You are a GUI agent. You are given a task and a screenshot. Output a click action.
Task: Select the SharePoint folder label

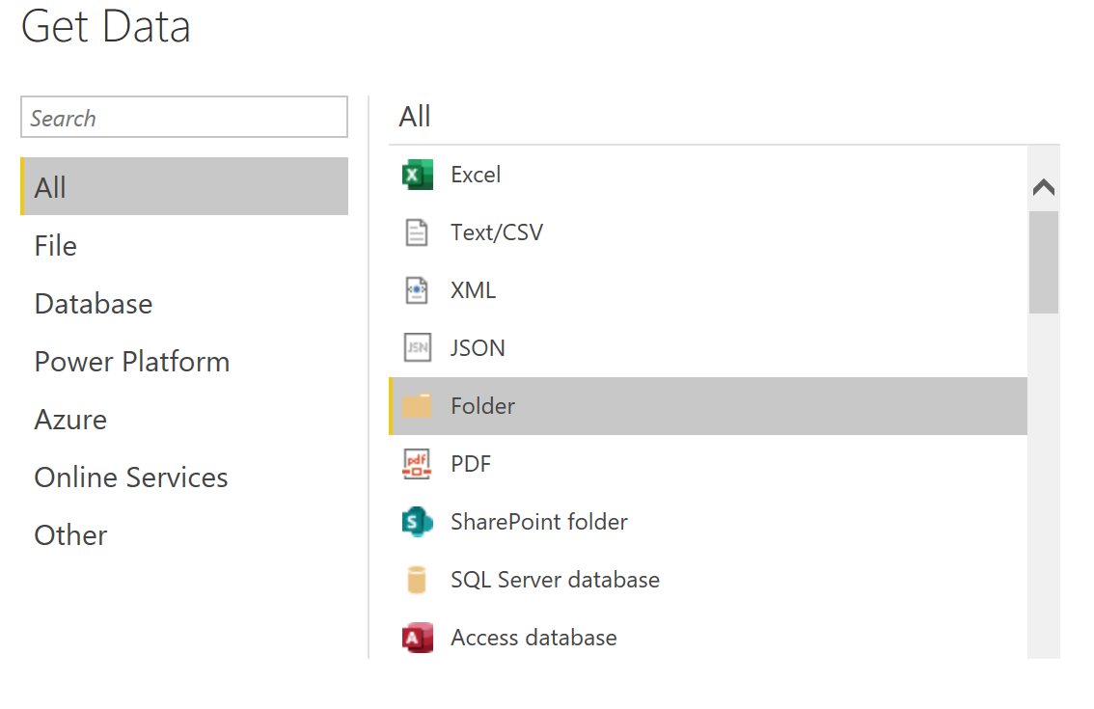click(x=539, y=522)
